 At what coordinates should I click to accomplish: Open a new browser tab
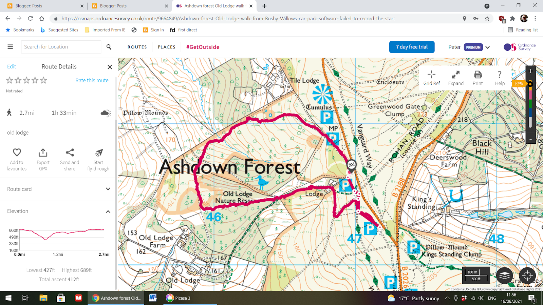coord(264,6)
